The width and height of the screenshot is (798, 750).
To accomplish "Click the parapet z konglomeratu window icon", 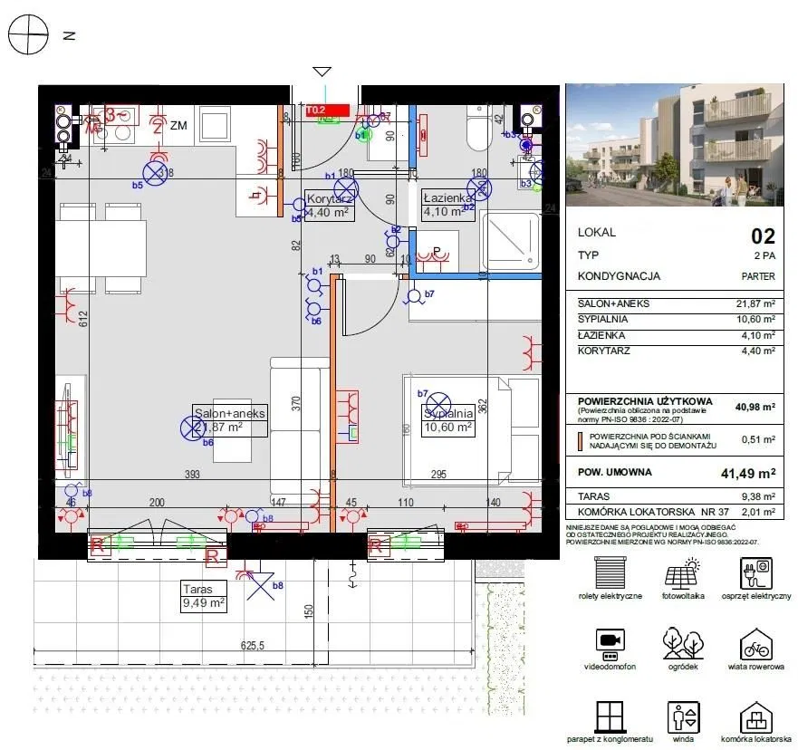I will point(610,716).
